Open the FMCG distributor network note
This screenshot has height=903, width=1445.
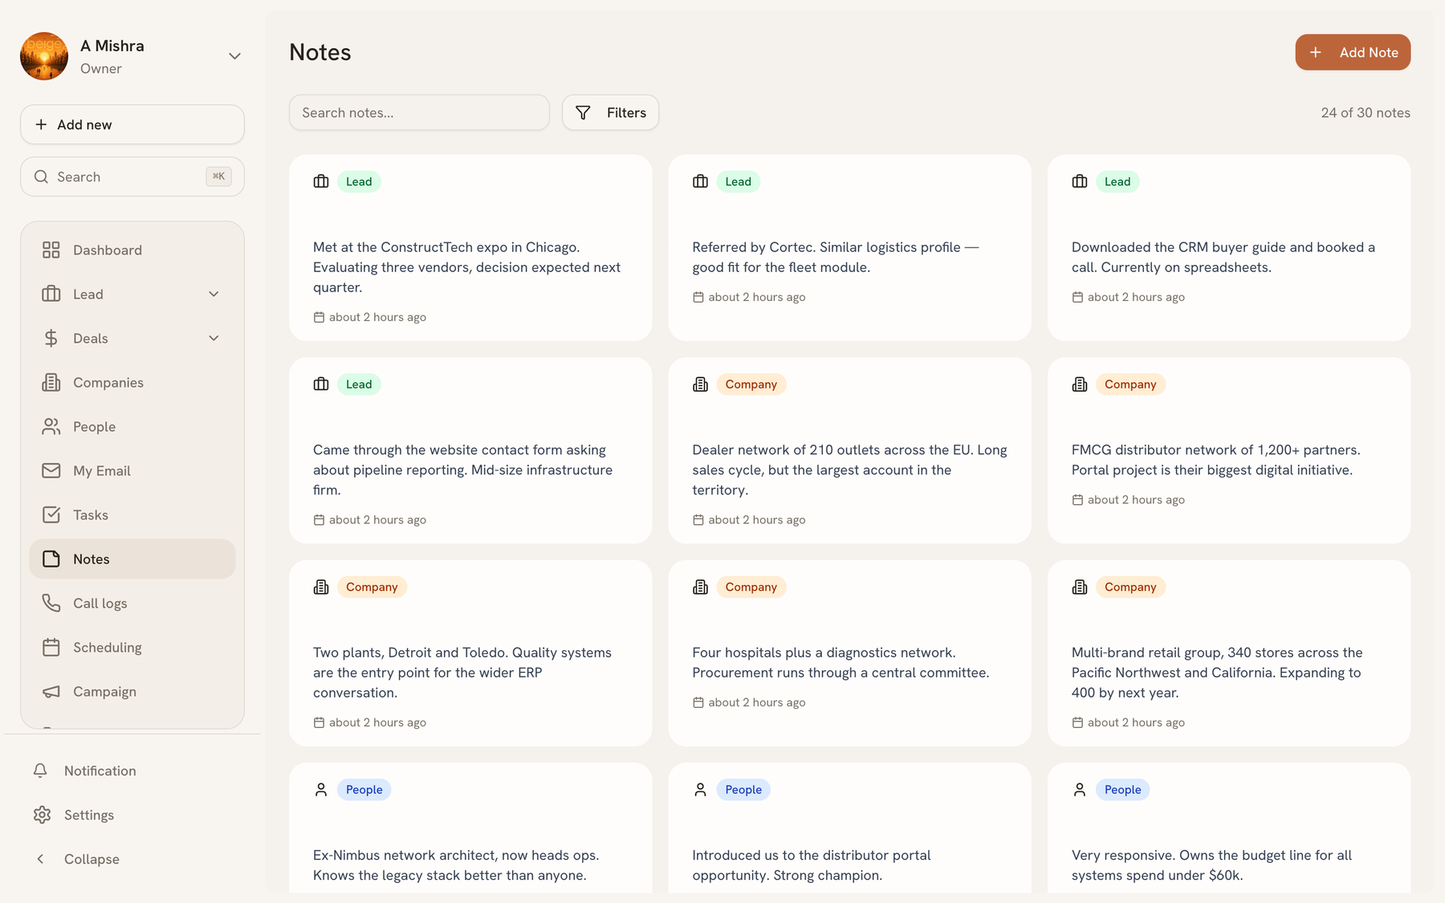(1229, 450)
